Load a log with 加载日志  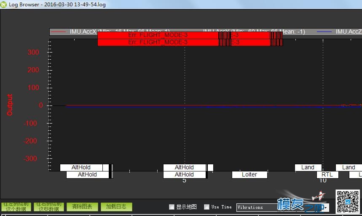(116, 207)
